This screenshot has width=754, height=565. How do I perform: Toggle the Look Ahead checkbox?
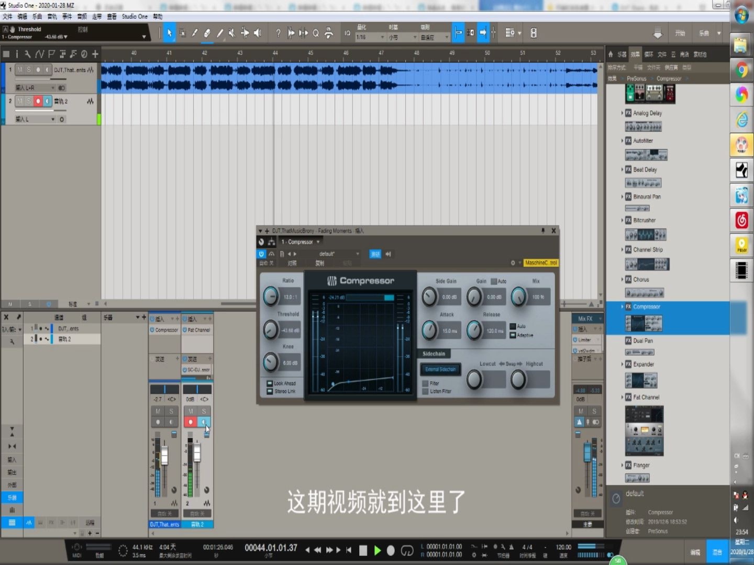coord(270,383)
